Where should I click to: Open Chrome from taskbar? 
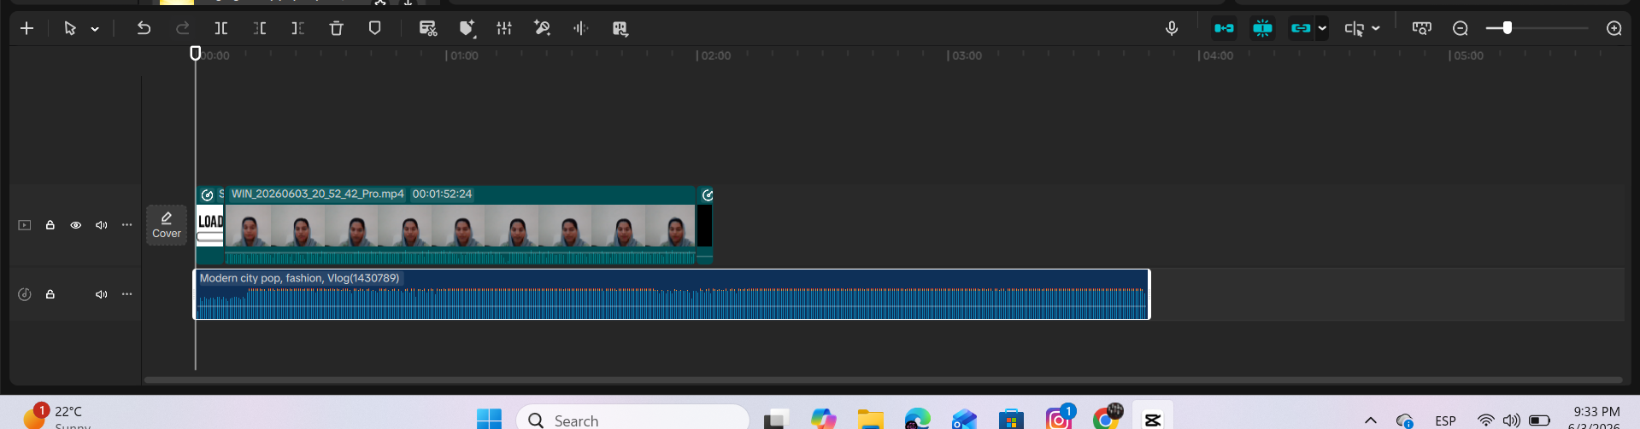click(1106, 418)
